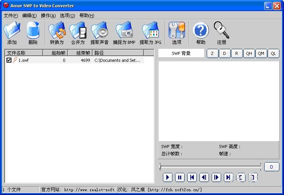
Task: Click the path C:\Documents and Set...
Action: 117,60
